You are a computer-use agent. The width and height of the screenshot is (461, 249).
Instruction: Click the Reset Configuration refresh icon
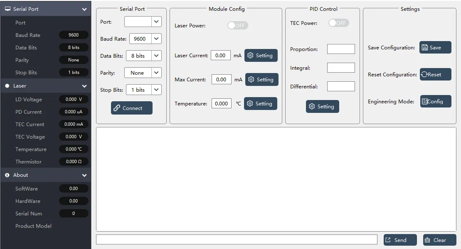tap(424, 74)
